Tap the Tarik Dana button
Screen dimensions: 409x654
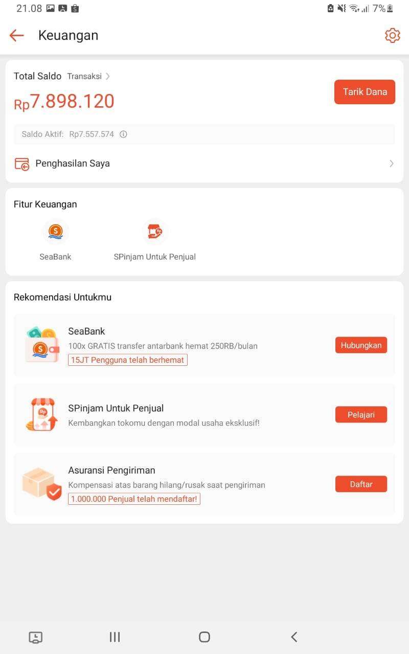(x=365, y=92)
